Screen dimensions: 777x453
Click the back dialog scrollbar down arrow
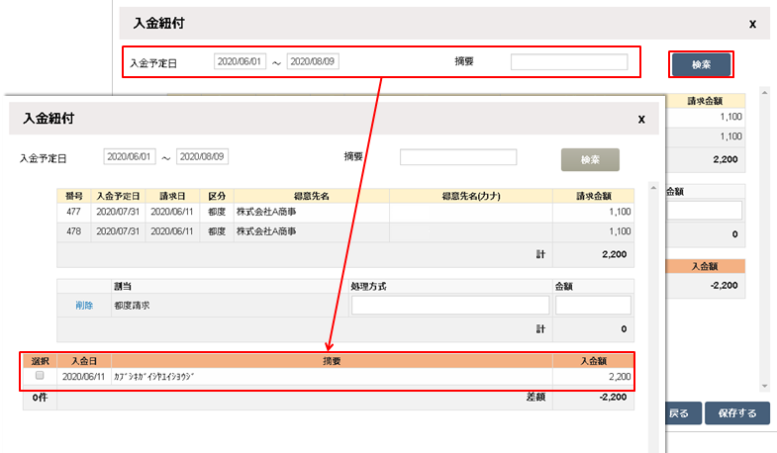[763, 385]
